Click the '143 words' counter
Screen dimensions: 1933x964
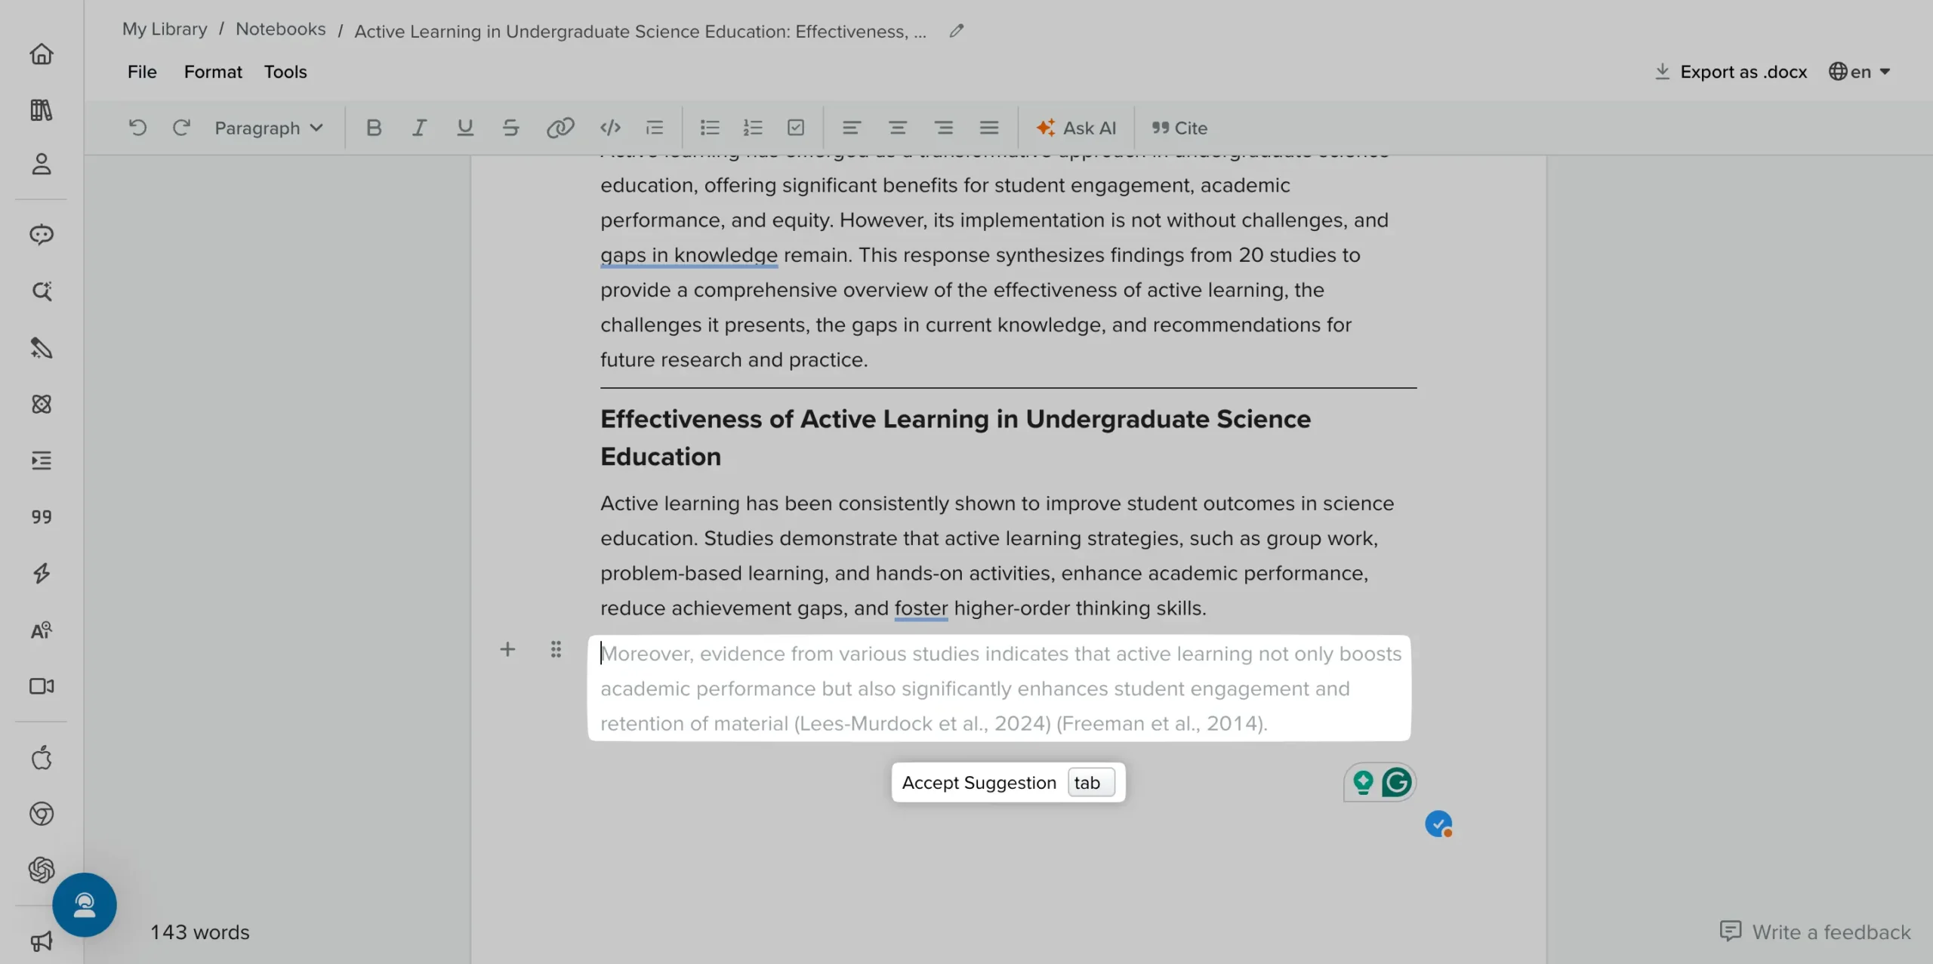(199, 932)
